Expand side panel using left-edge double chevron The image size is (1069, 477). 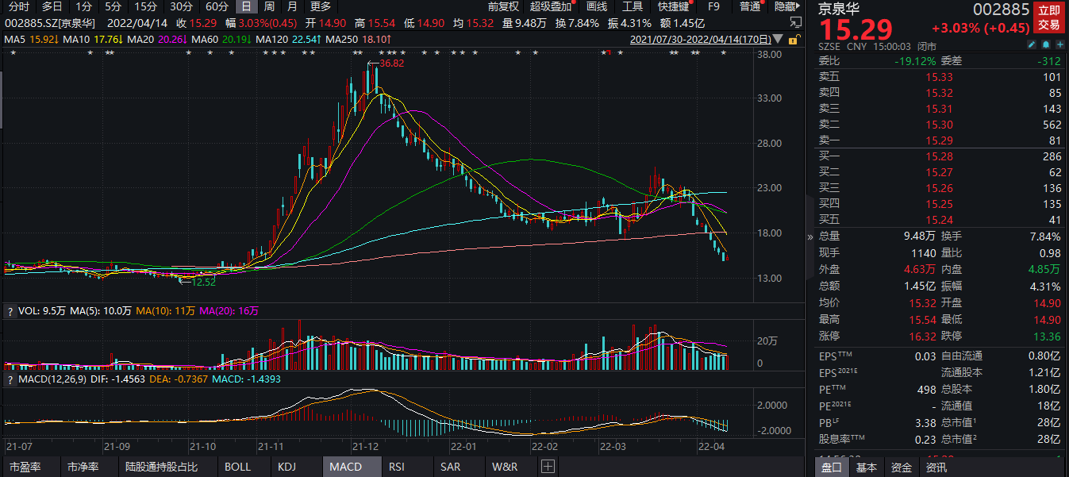tap(810, 237)
